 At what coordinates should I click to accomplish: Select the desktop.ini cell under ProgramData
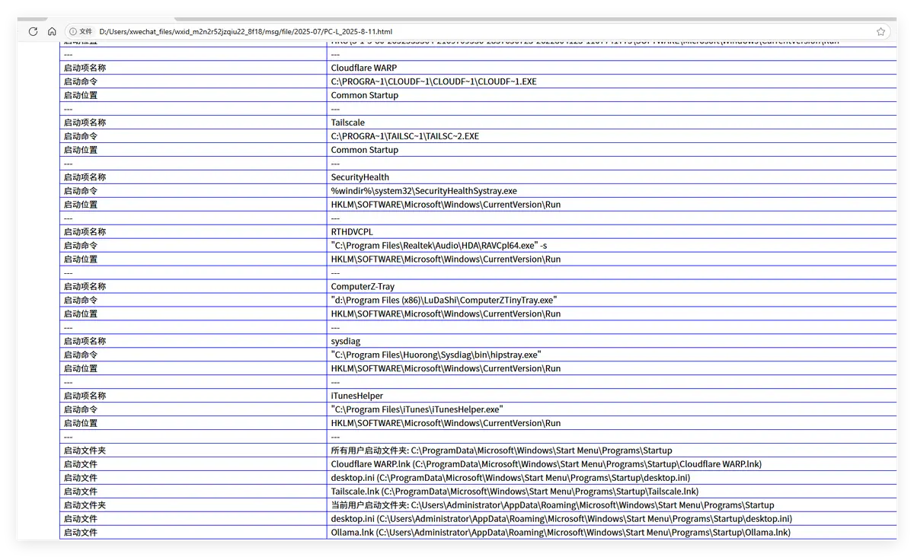(612, 479)
